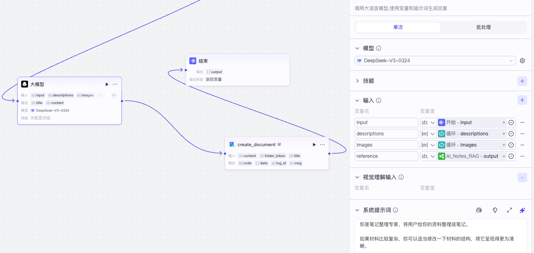Click the plus button to add a new 输入 variable

click(522, 100)
